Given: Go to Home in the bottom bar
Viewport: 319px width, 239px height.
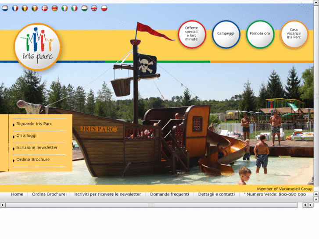Looking at the screenshot, I should (17, 194).
